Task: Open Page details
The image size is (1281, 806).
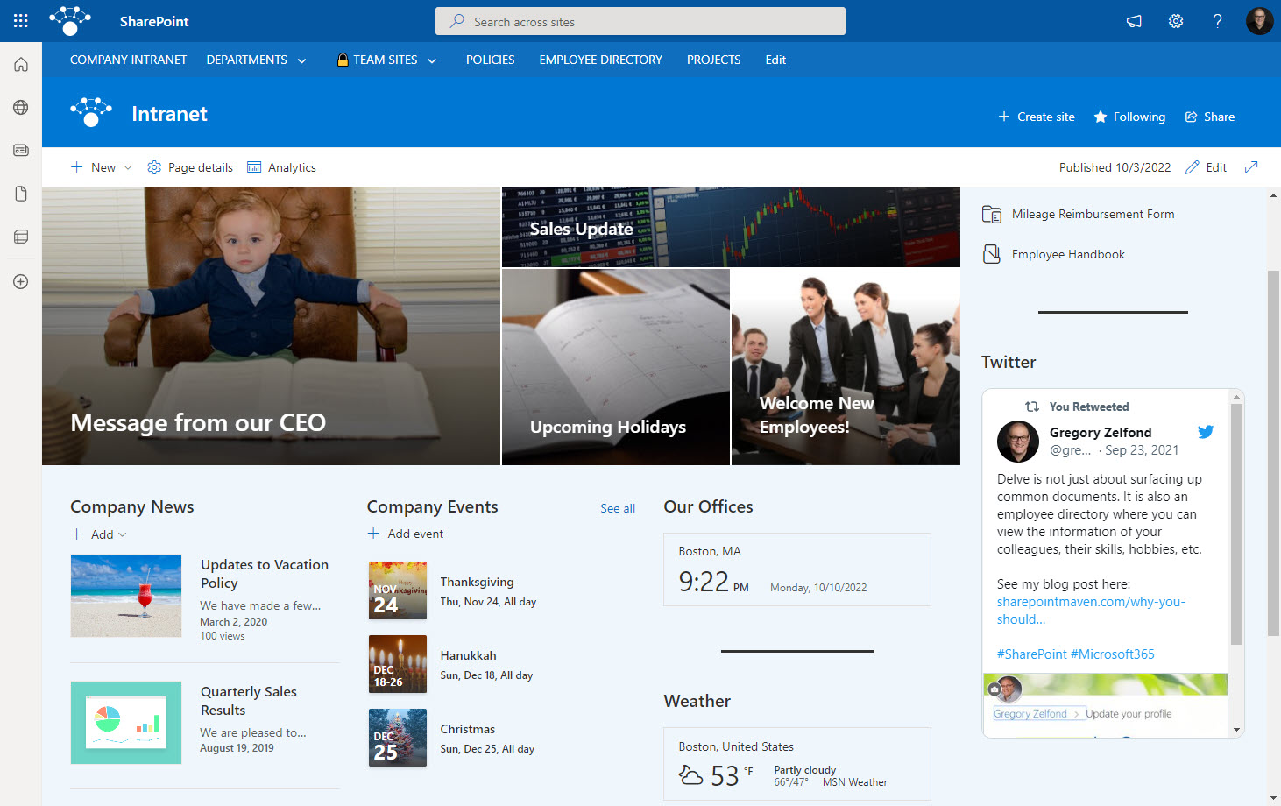Action: click(x=190, y=166)
